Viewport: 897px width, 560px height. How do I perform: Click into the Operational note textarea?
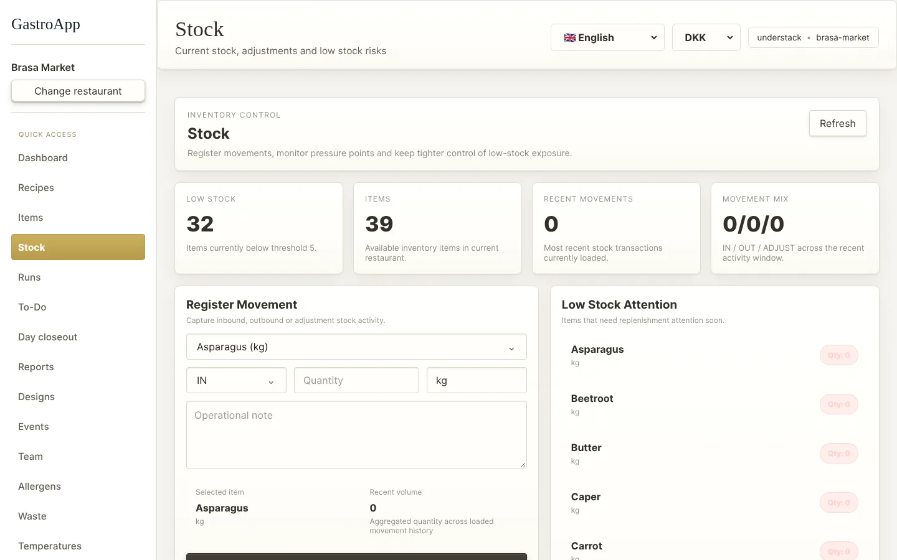pyautogui.click(x=356, y=435)
